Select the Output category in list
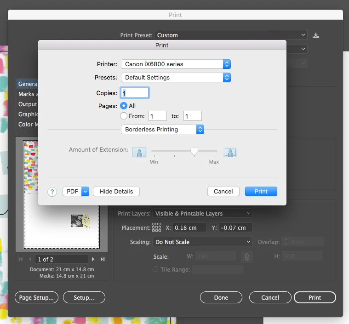 (x=28, y=104)
